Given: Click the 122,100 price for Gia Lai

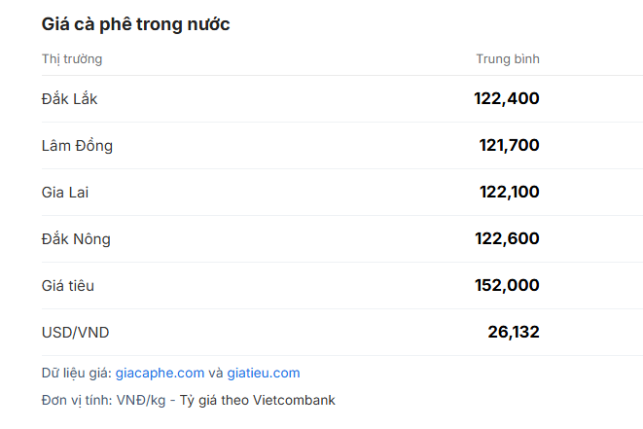Looking at the screenshot, I should pyautogui.click(x=510, y=192).
